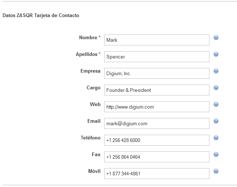Click the Email field with mark@digium.com
Image resolution: width=237 pixels, height=187 pixels.
click(x=156, y=123)
